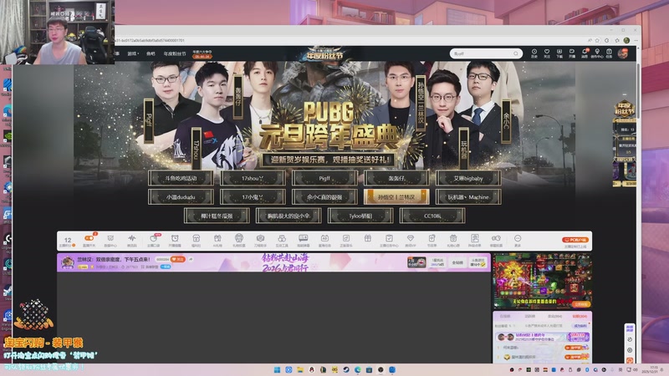The width and height of the screenshot is (669, 376).
Task: Switch to the 玩机器丶Machine stream tab
Action: click(468, 197)
